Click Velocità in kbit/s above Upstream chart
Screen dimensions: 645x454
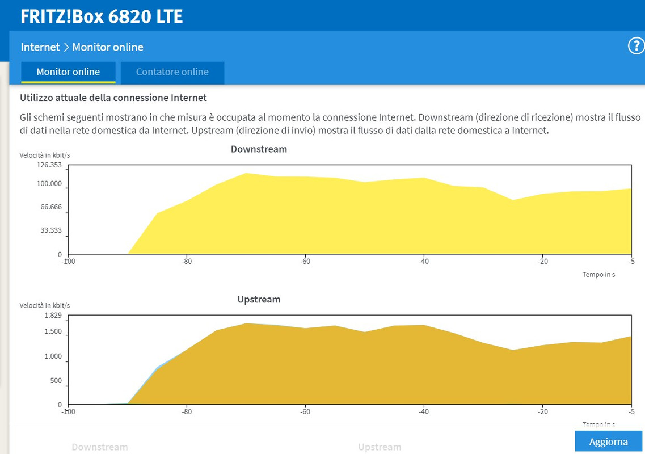click(45, 305)
